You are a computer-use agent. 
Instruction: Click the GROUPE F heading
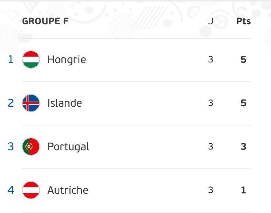(x=45, y=21)
